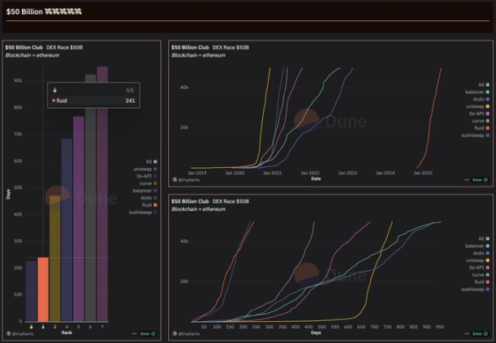Image resolution: width=496 pixels, height=343 pixels.
Task: Toggle balancer in the Date chart legend
Action: [x=477, y=92]
